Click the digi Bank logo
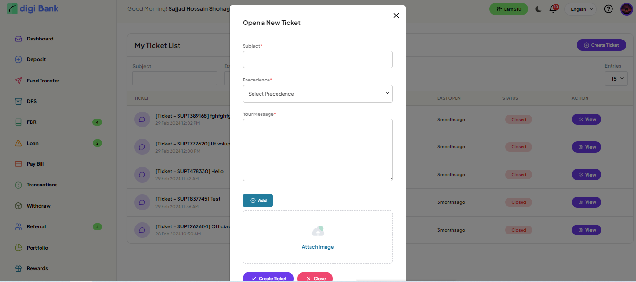The height and width of the screenshot is (282, 636). pyautogui.click(x=33, y=8)
